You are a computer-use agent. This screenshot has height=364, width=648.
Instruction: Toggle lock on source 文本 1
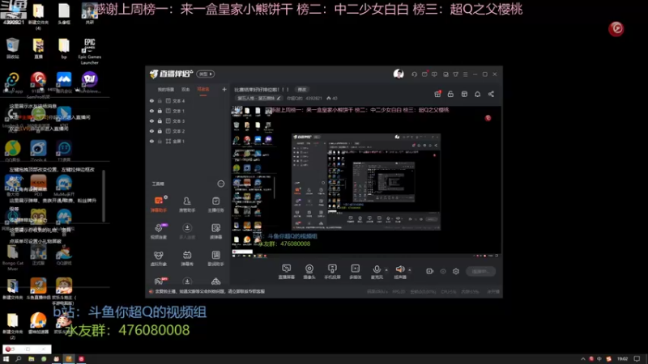(x=160, y=111)
